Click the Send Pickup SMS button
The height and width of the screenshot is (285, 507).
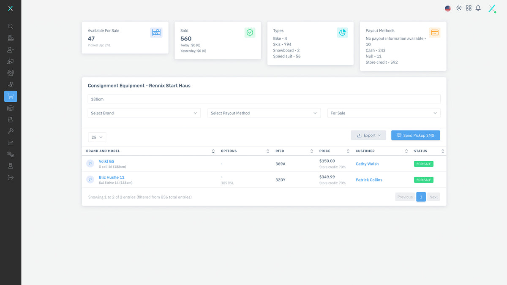pos(415,136)
